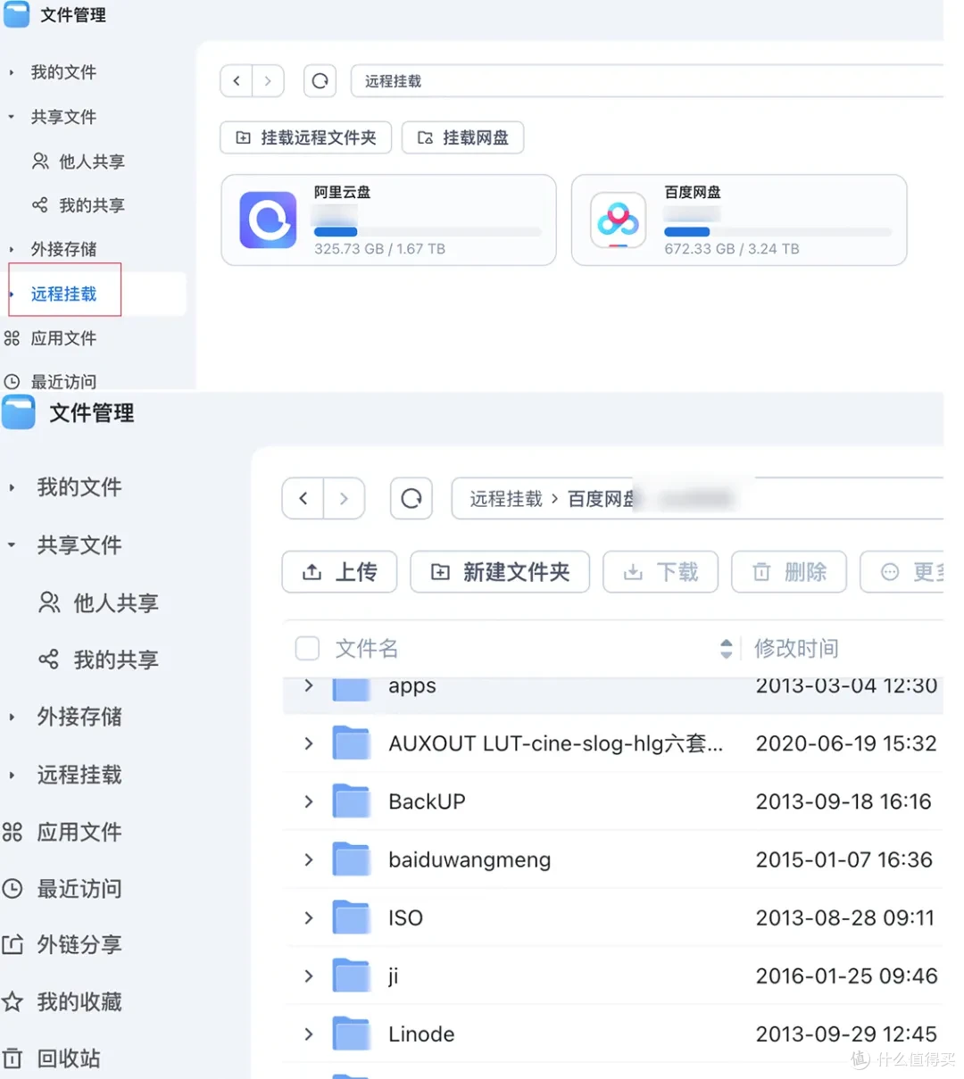Click the back arrow in upper window

point(237,81)
